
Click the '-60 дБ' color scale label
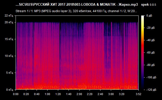[x=151, y=52]
